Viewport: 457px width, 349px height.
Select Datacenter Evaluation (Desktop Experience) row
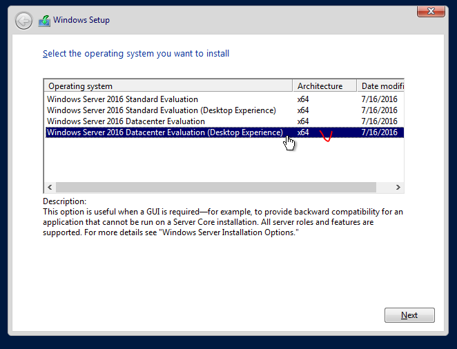tap(224, 132)
